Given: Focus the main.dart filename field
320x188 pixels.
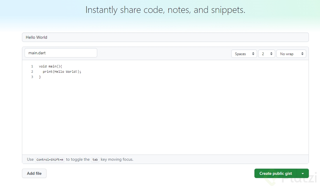Looking at the screenshot, I should [61, 53].
